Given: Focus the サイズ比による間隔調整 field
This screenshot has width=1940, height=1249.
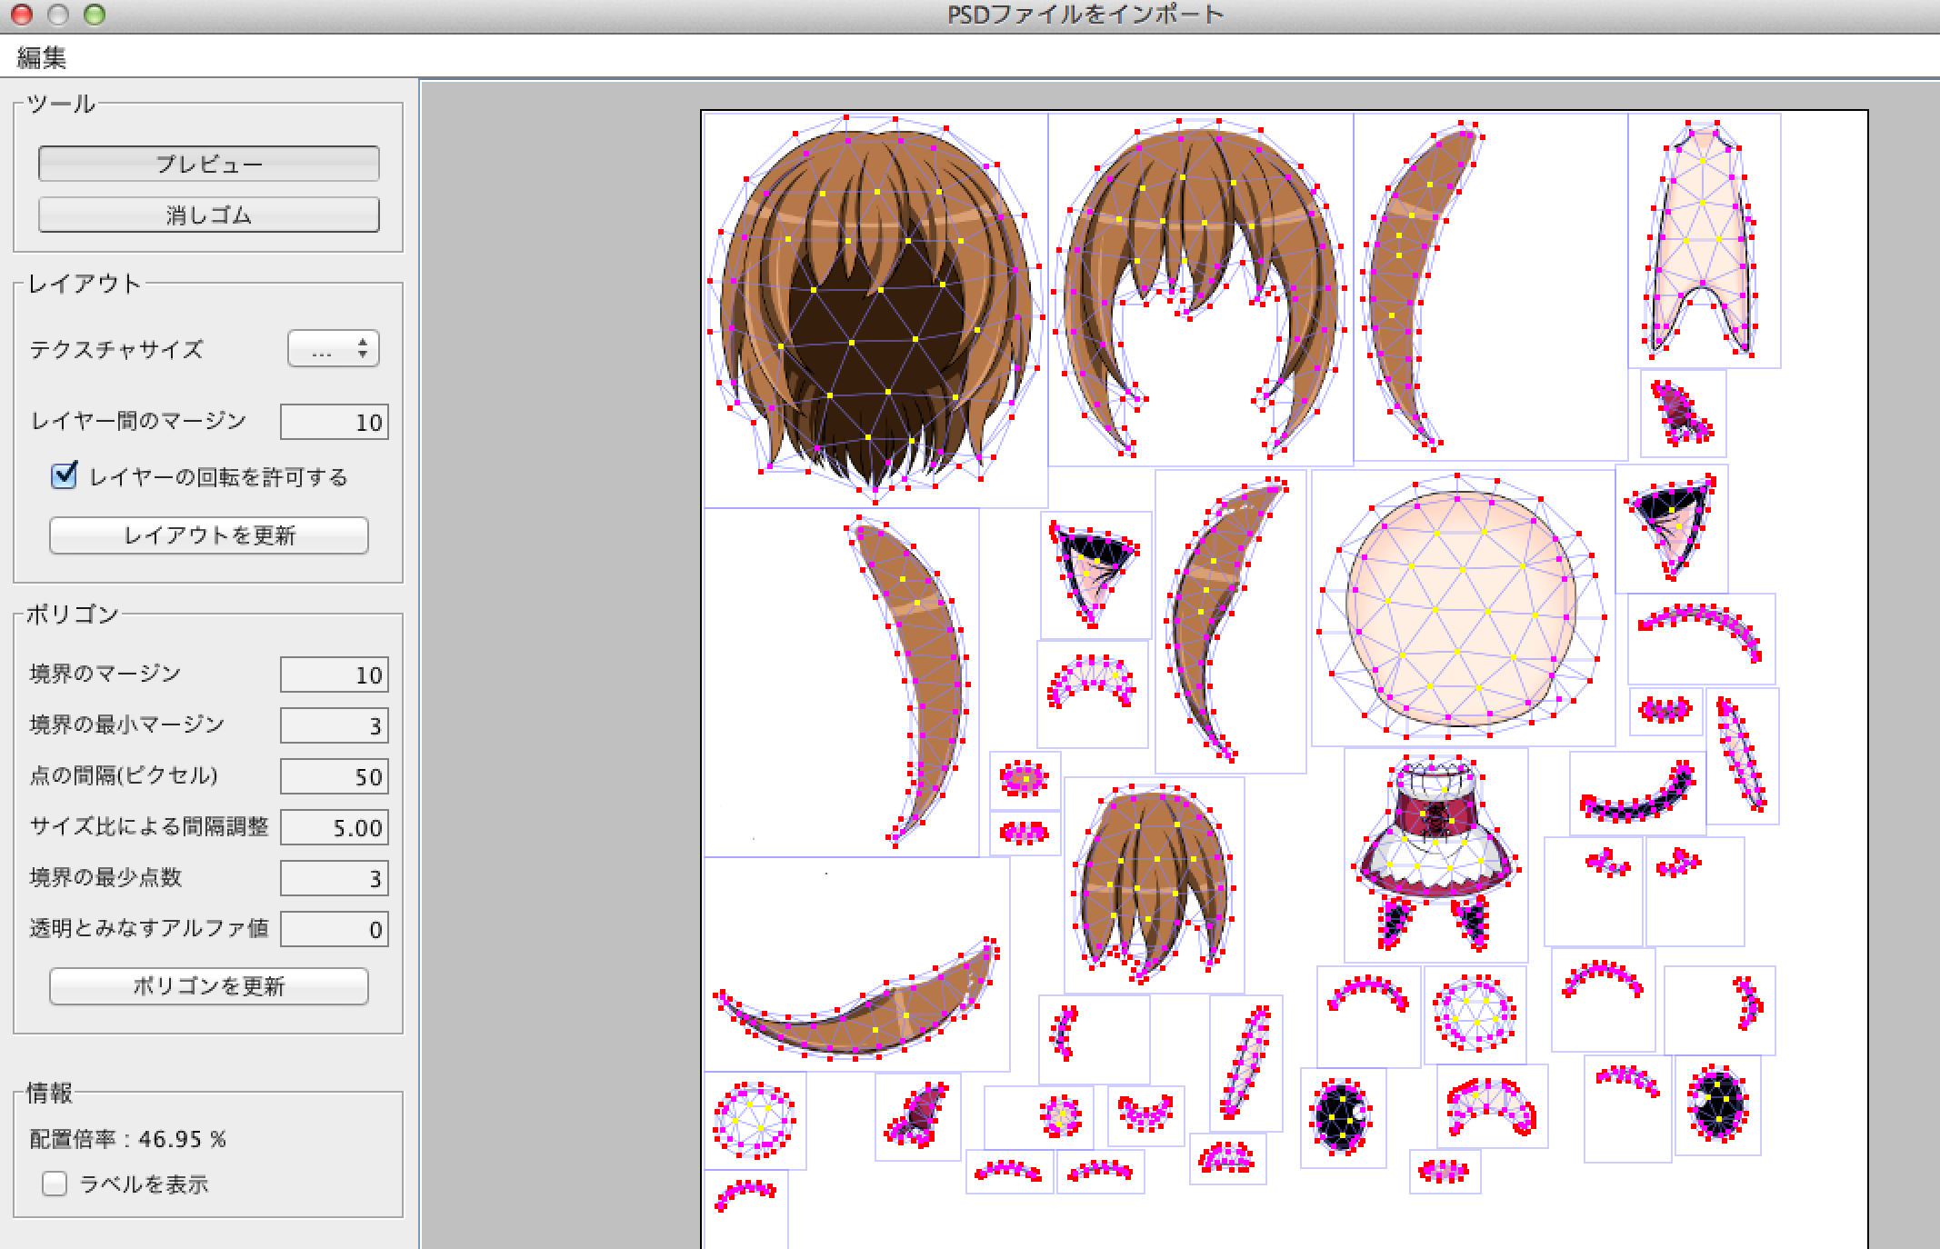Looking at the screenshot, I should click(334, 827).
